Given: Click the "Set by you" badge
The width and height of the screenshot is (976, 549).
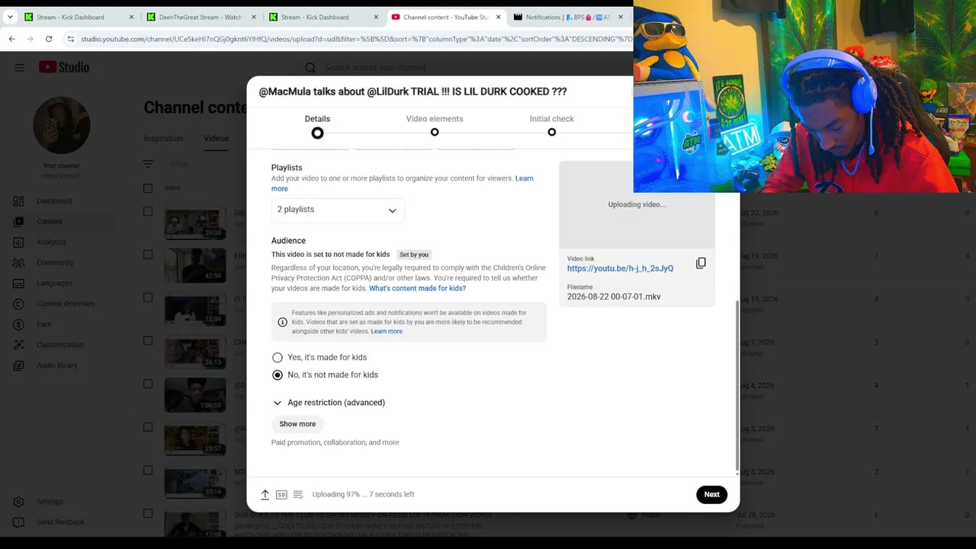Looking at the screenshot, I should (x=414, y=255).
